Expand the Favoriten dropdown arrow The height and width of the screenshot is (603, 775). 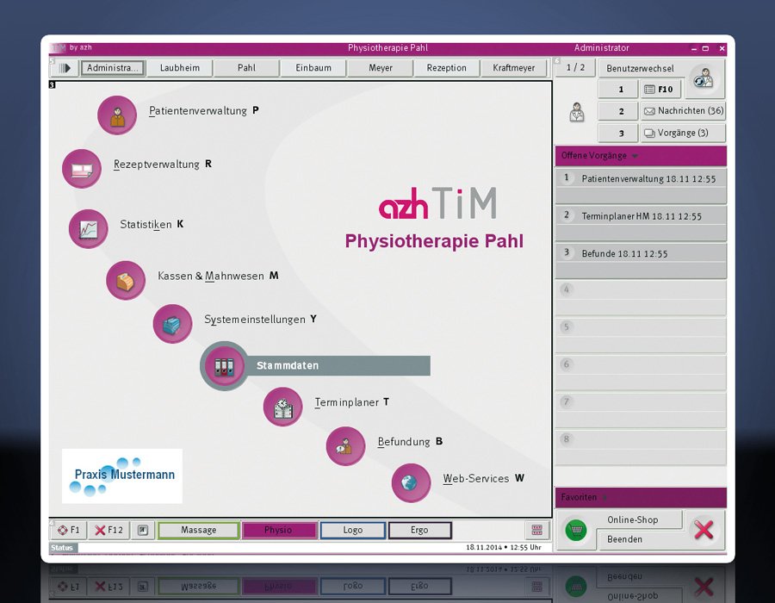[605, 498]
